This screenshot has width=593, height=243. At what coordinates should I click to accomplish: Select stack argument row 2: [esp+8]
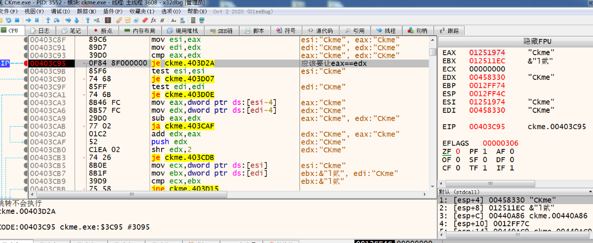click(515, 208)
